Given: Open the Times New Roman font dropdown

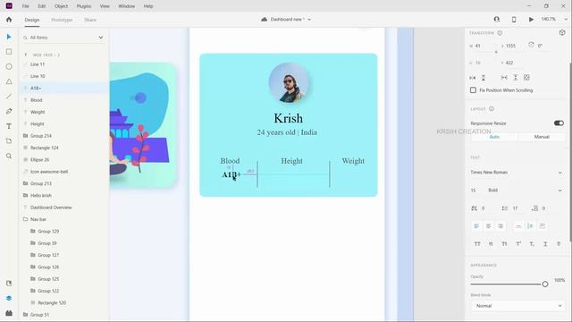Looking at the screenshot, I should pos(517,173).
